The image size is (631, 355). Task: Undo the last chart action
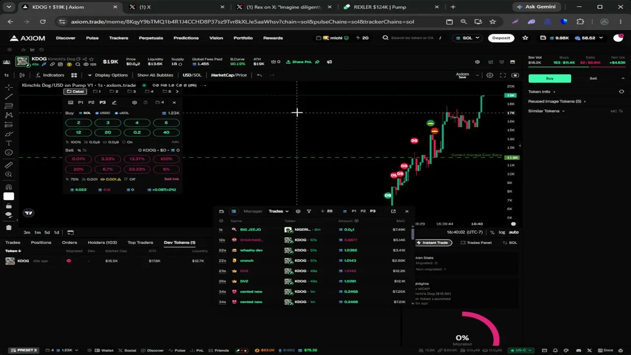click(259, 75)
